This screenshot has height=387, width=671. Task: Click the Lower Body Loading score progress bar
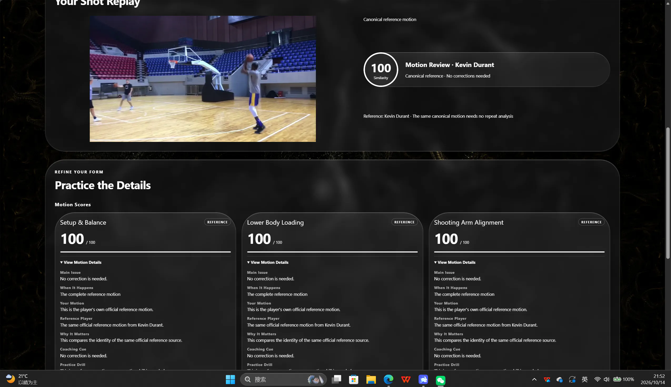tap(332, 252)
